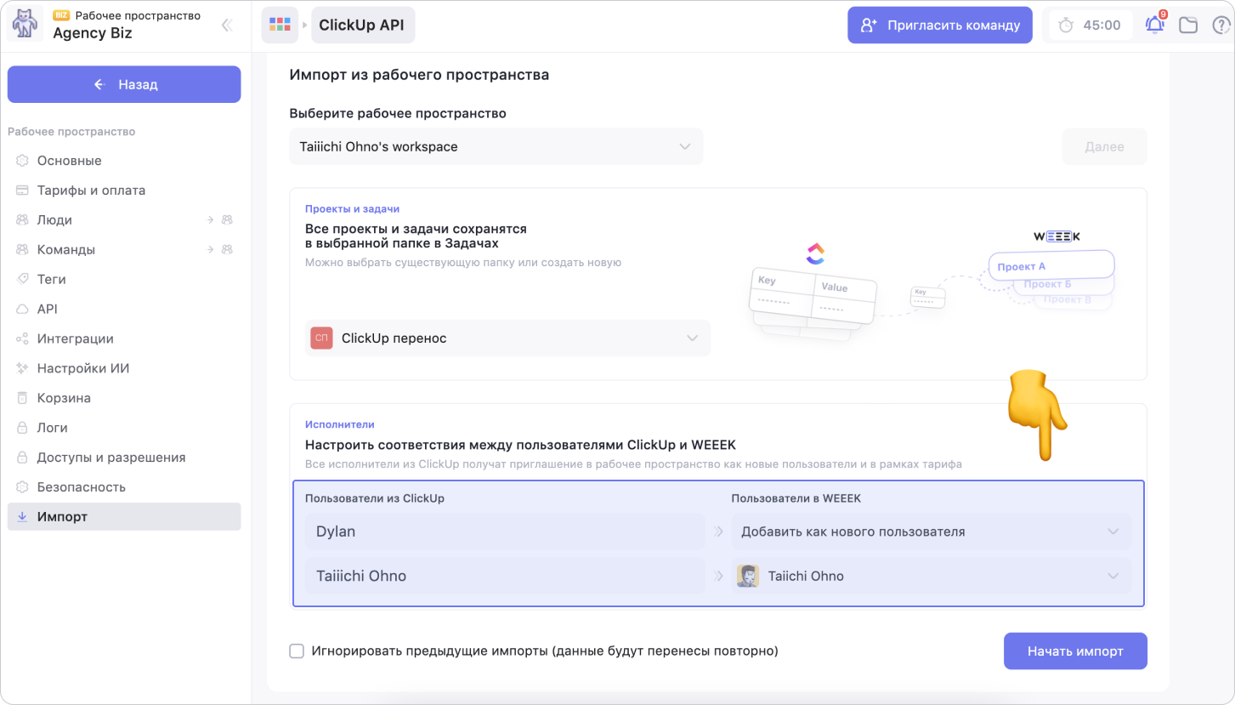The image size is (1235, 705).
Task: Click the team icon beside Люди
Action: pyautogui.click(x=227, y=220)
